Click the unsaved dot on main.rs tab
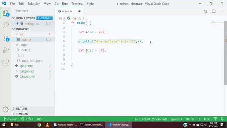The height and width of the screenshot is (128, 227). pyautogui.click(x=79, y=11)
